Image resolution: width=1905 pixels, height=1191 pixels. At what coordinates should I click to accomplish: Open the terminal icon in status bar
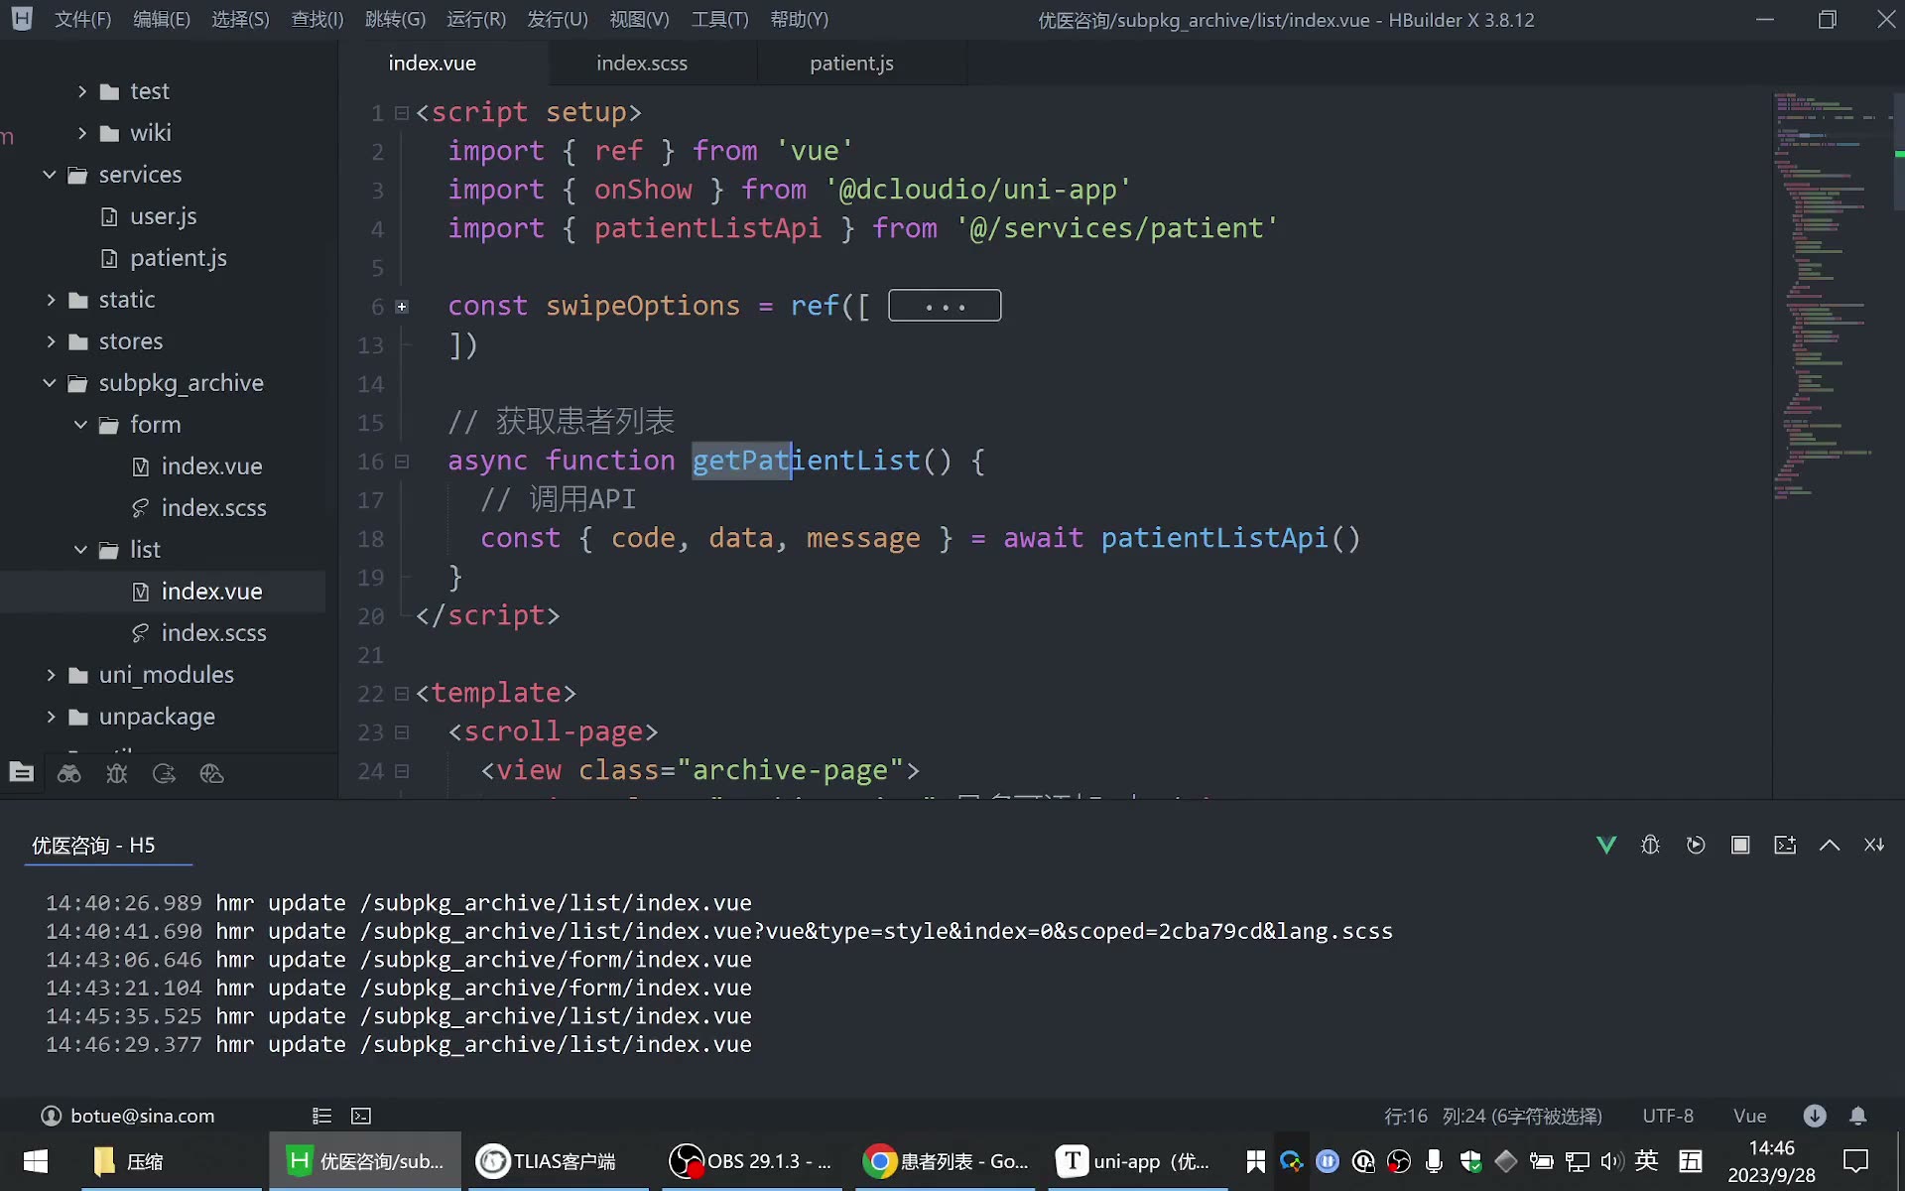361,1116
